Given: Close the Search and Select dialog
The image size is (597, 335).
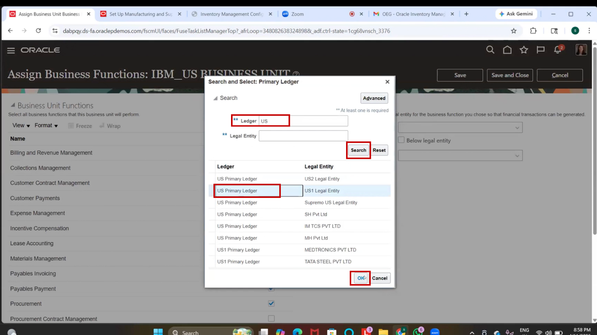Looking at the screenshot, I should click(387, 82).
